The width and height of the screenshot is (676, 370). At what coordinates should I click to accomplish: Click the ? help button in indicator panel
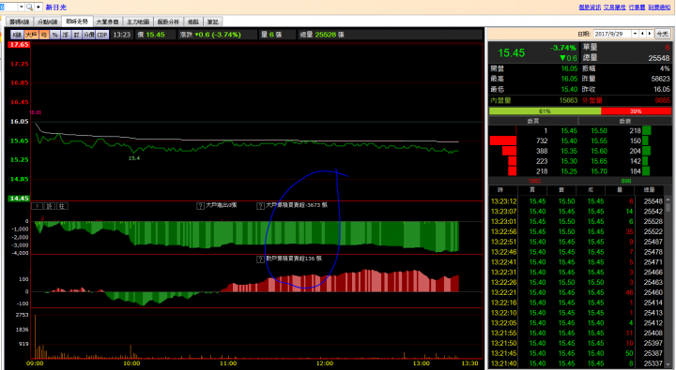[x=37, y=206]
